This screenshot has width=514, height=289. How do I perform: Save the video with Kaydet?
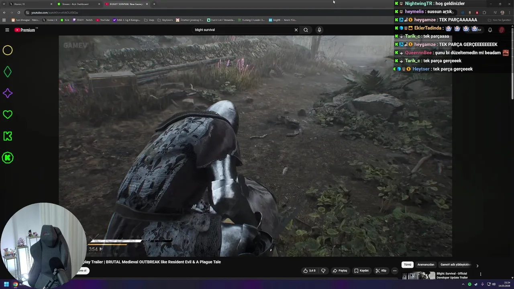pos(361,271)
